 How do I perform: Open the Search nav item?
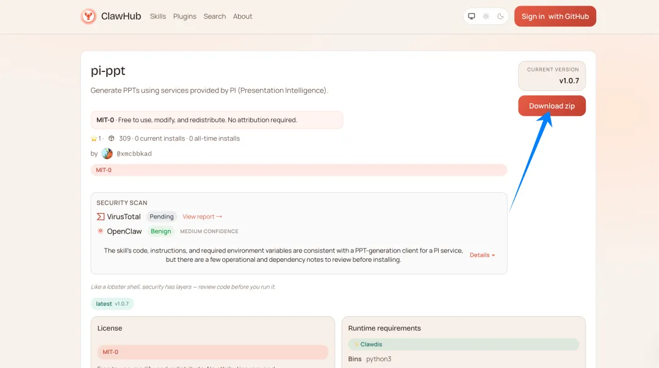click(215, 16)
